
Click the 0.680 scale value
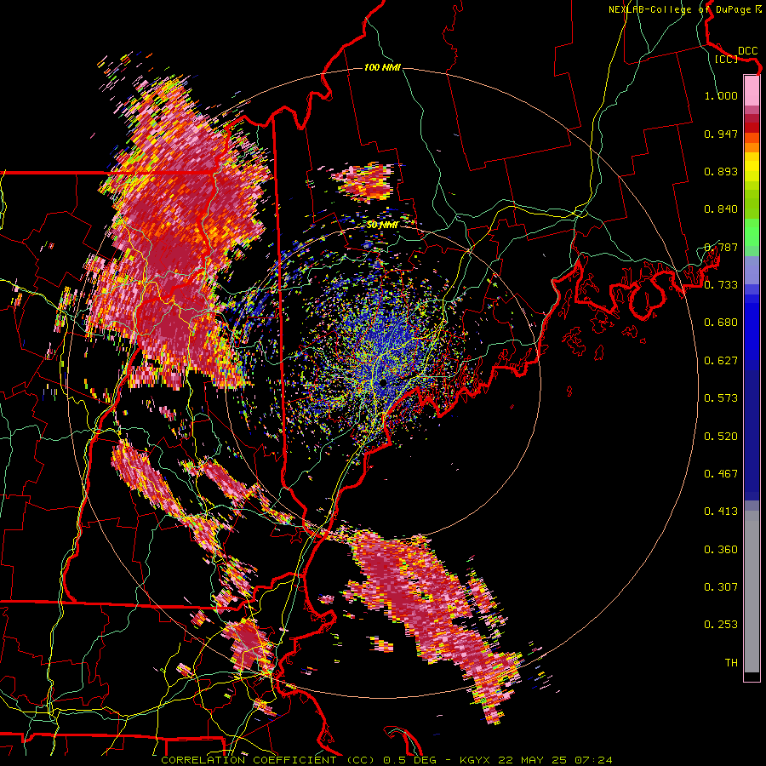[721, 323]
